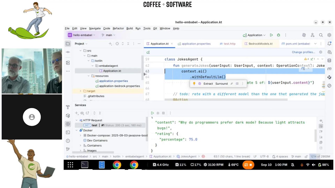Viewport: 335px width, 188px height.
Task: Open the AI assistant swirl icon in toolbar
Action: coord(304,35)
